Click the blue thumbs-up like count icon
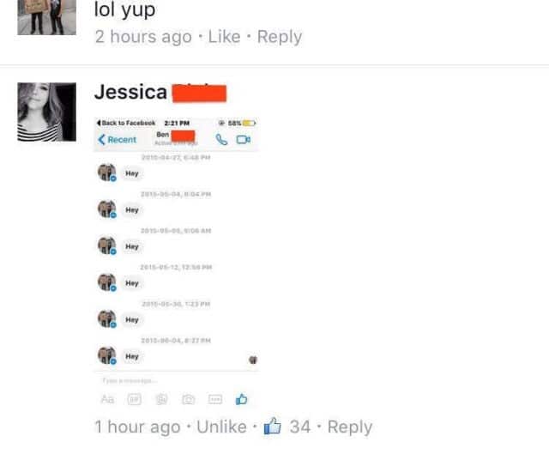549x454 pixels. (273, 427)
